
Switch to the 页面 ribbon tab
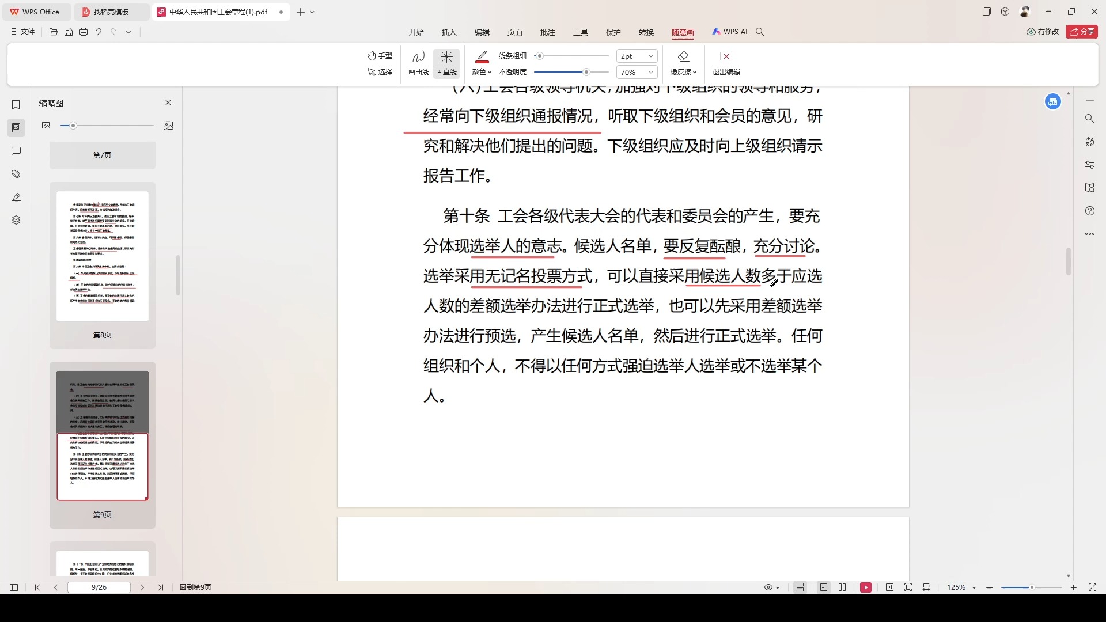(515, 32)
